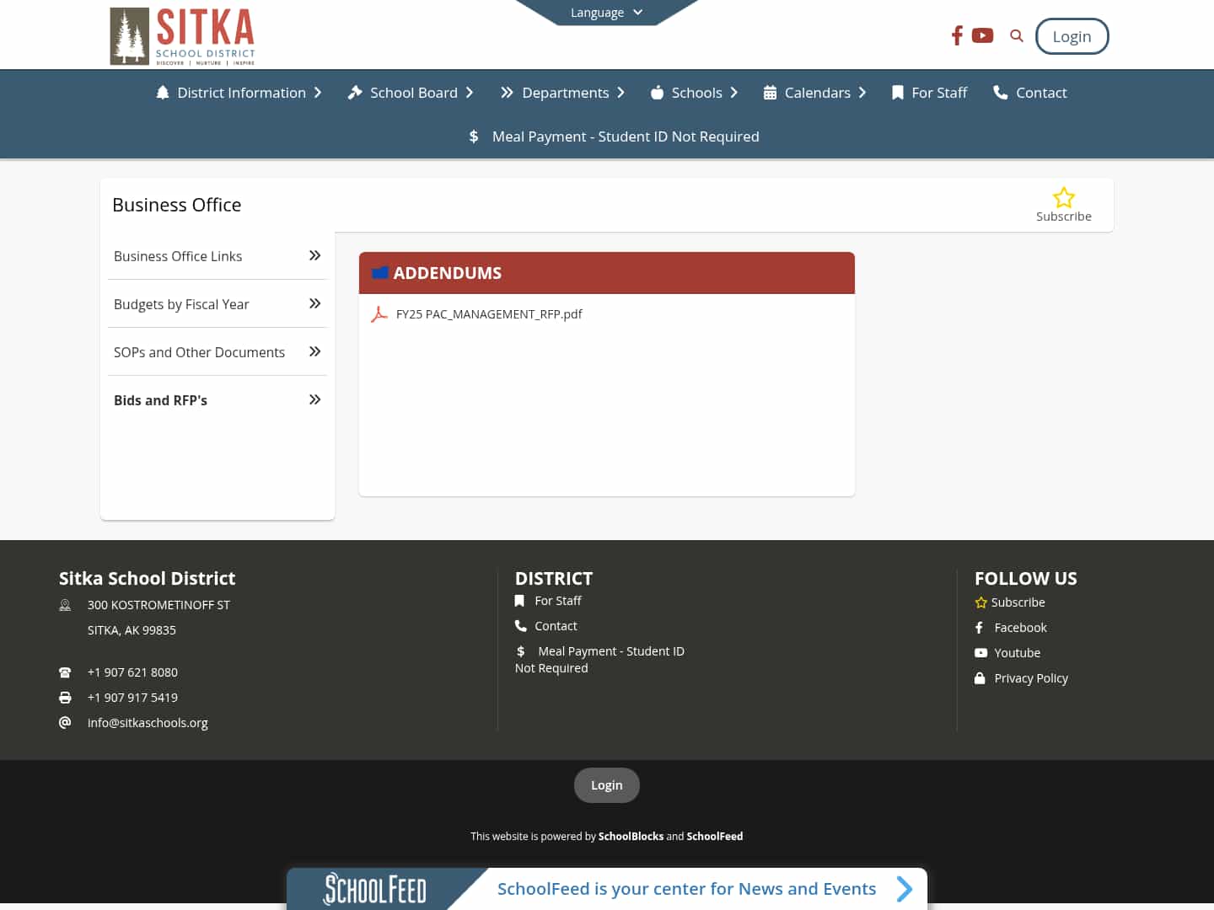
Task: Click the PDF icon next to FY25 PAC_MANAGEMENT_RFP
Action: tap(379, 313)
